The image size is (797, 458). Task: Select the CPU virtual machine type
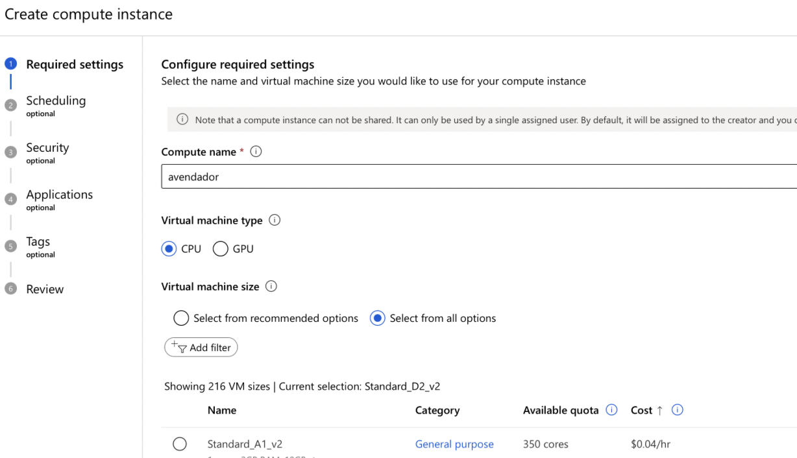(169, 249)
